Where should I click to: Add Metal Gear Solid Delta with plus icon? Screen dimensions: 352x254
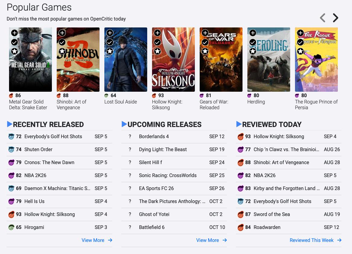point(14,33)
